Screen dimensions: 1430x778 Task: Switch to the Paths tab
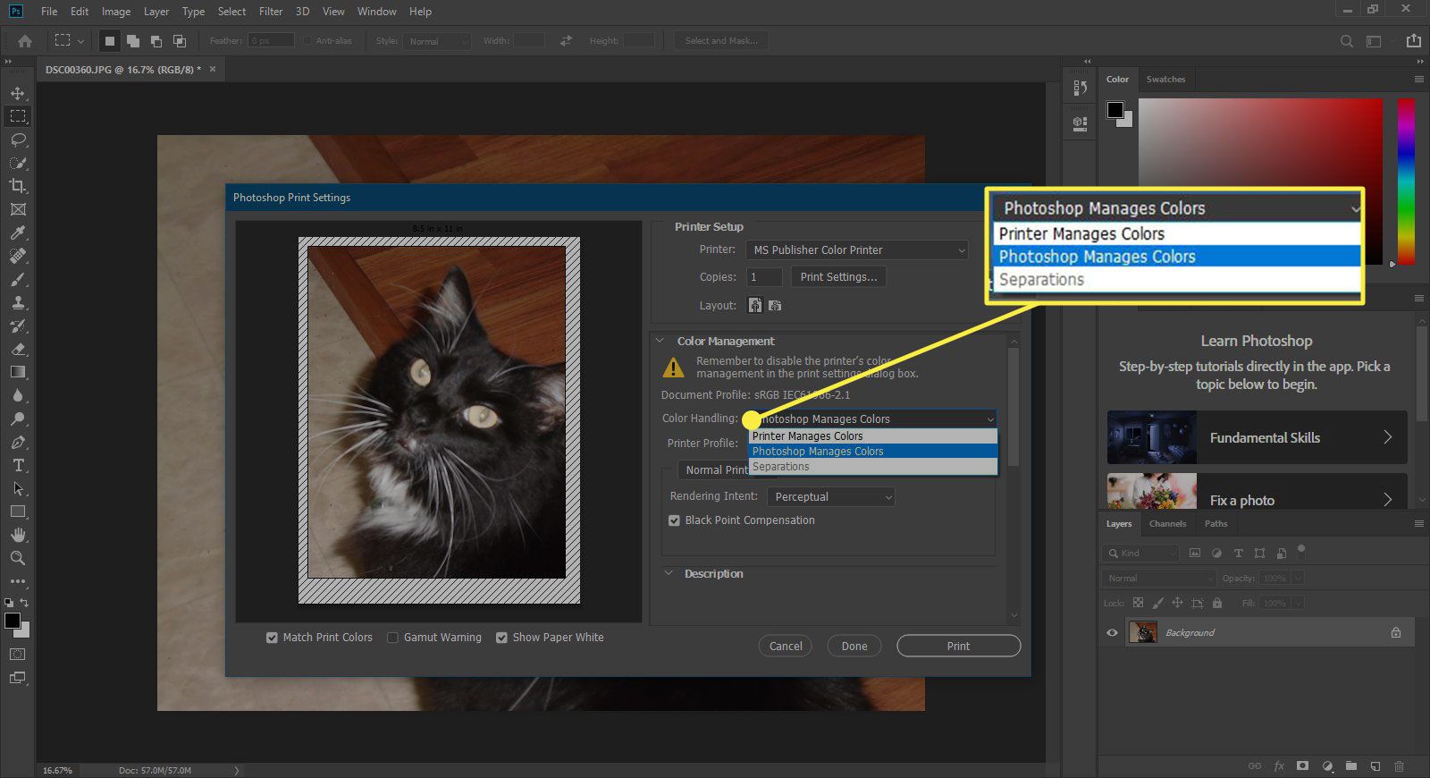click(1215, 524)
